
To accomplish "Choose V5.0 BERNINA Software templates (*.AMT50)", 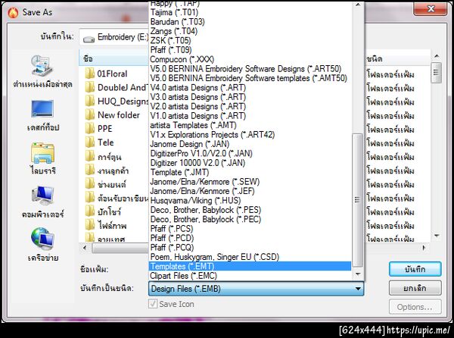I will [x=248, y=78].
